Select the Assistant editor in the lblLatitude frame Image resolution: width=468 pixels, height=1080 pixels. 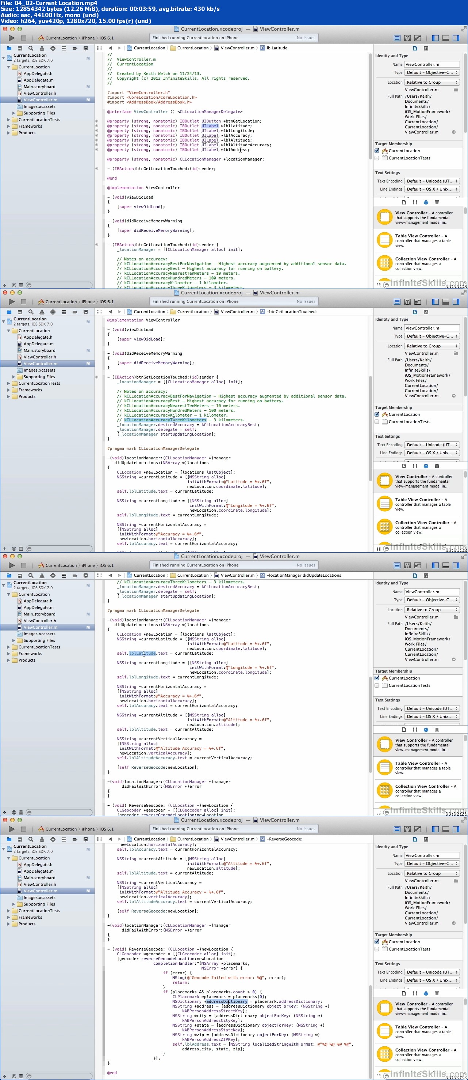pyautogui.click(x=407, y=38)
